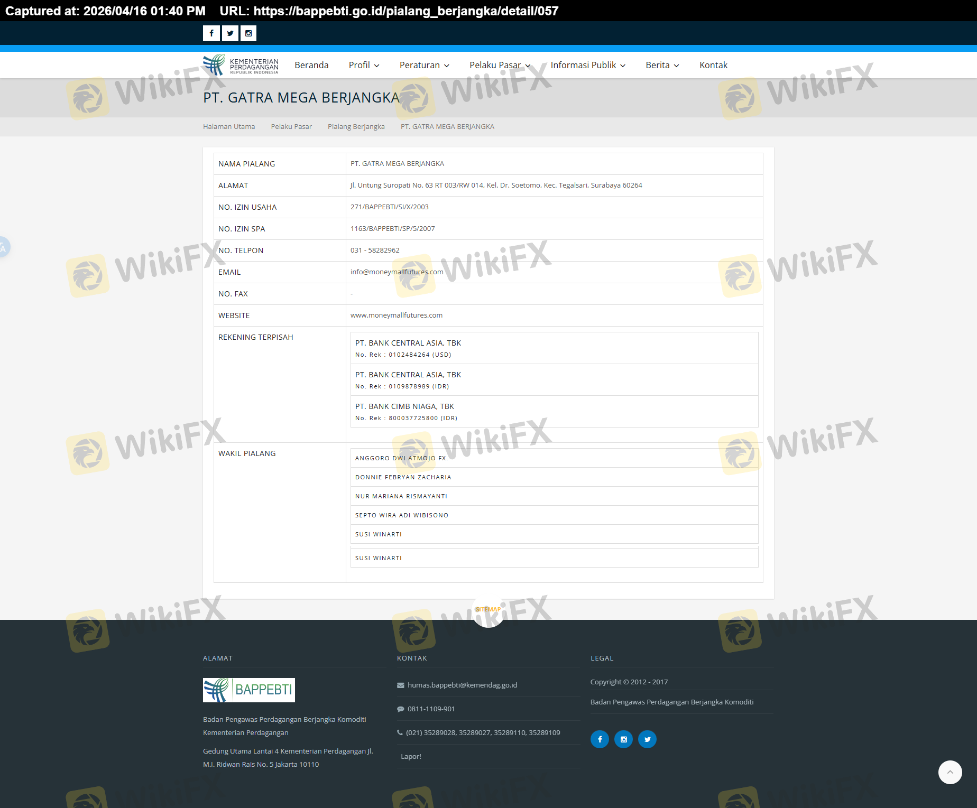Click the name SEPTO WIRA ADI WIBISONO
This screenshot has width=977, height=808.
click(x=402, y=515)
